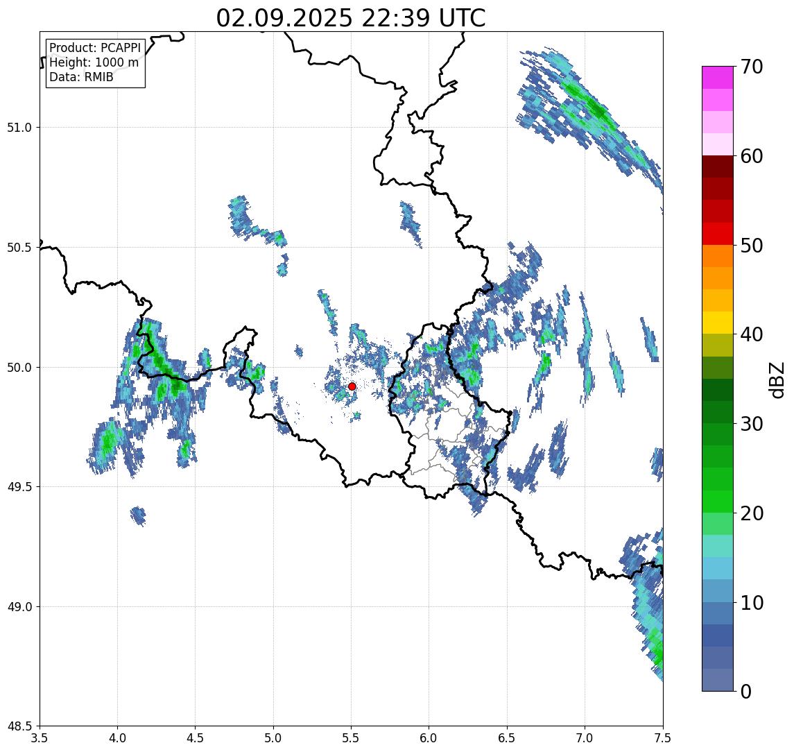The height and width of the screenshot is (752, 794).
Task: Click the 'Product: PCAPPI' legend text
Action: (95, 48)
